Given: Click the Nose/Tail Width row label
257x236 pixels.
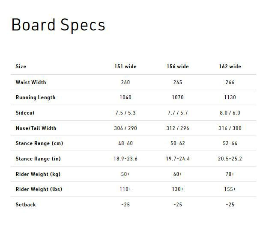Looking at the screenshot, I should (36, 128).
